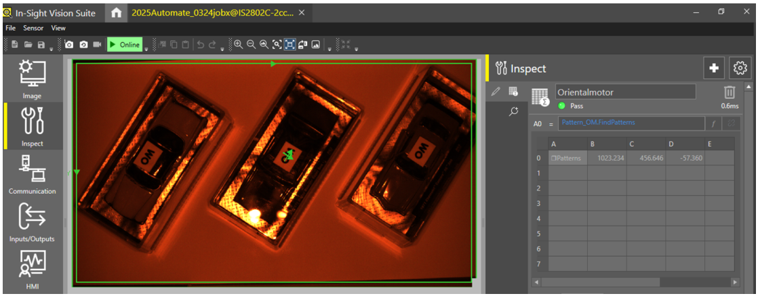Toggle the highlighted Fit image to window icon

[x=290, y=45]
